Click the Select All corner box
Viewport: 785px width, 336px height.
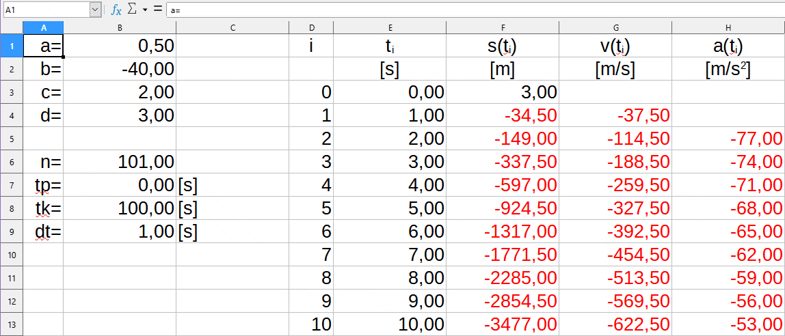click(11, 27)
